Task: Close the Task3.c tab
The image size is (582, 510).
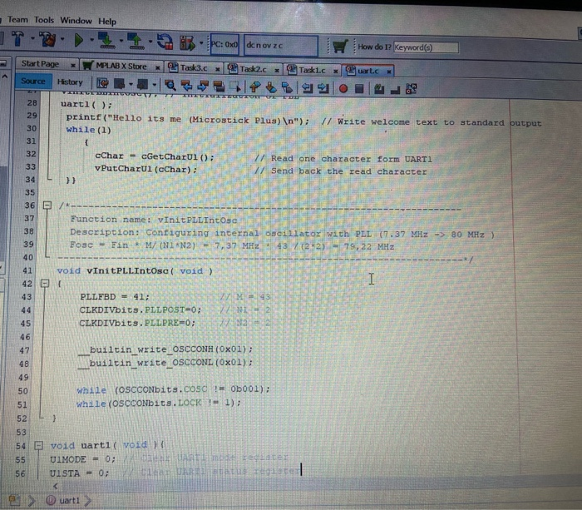Action: pos(218,69)
